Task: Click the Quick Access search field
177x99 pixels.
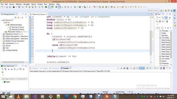Action: click(x=153, y=10)
